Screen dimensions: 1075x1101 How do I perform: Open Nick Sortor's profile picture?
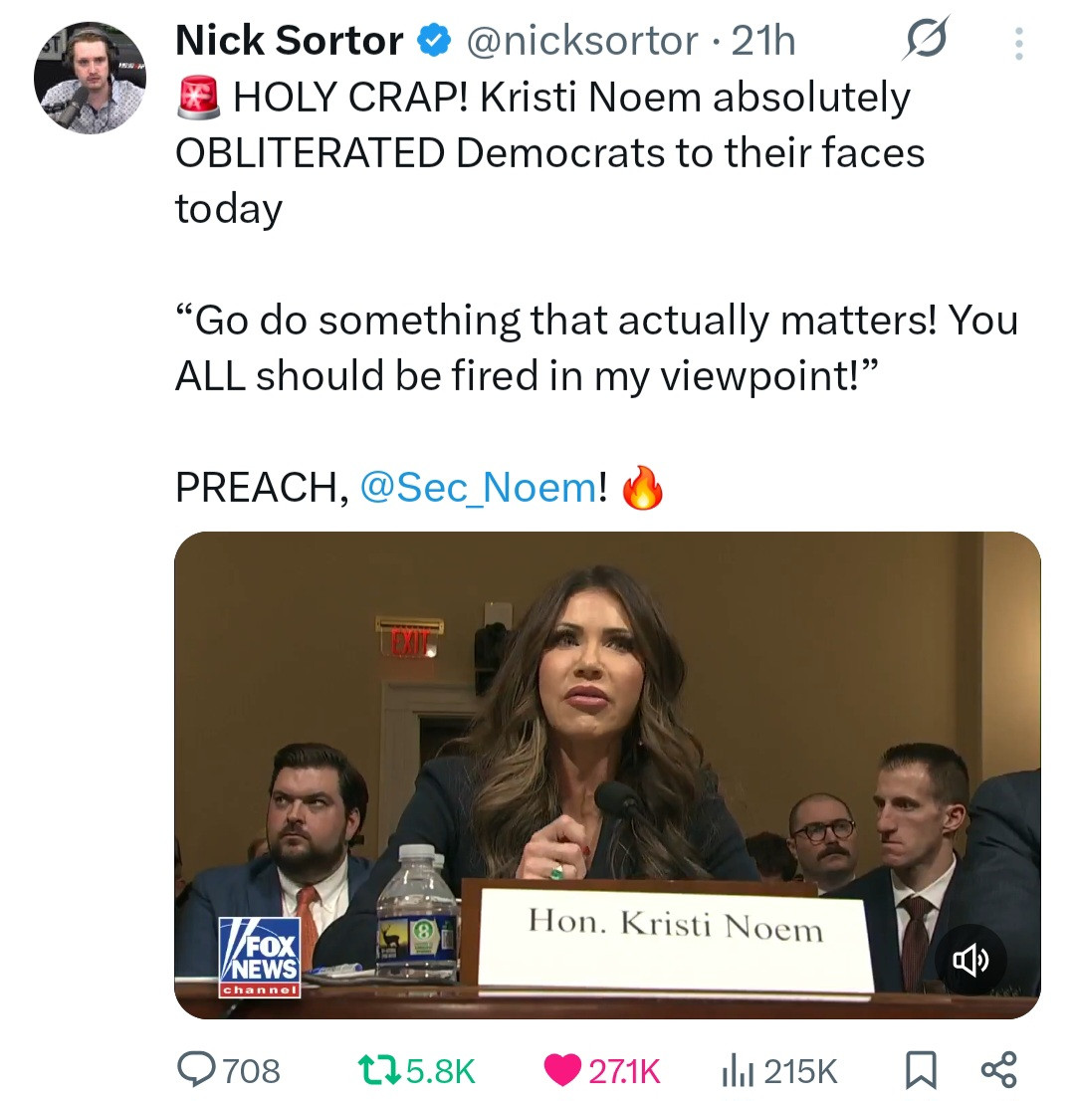pos(91,78)
